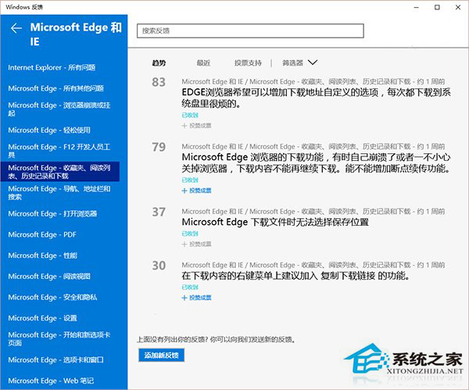Open Microsoft Edge - 打开浏览器 category
Viewport: 469px width, 390px height.
pos(52,213)
